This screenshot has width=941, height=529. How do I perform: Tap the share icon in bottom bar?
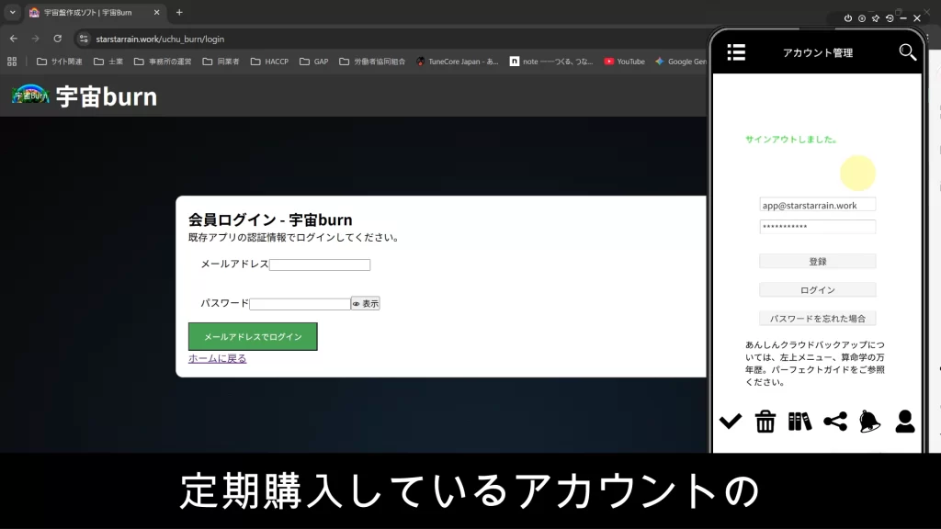tap(834, 422)
